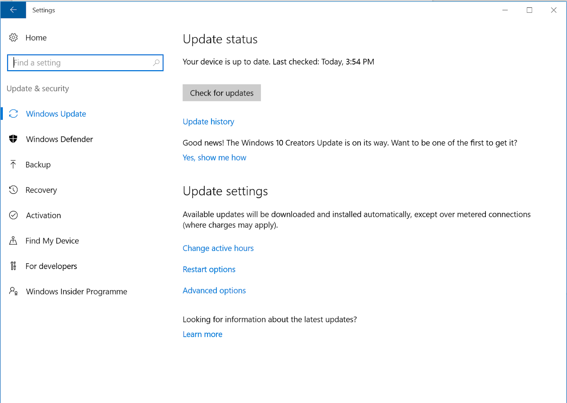567x403 pixels.
Task: Click the Home gear icon
Action: [x=13, y=38]
